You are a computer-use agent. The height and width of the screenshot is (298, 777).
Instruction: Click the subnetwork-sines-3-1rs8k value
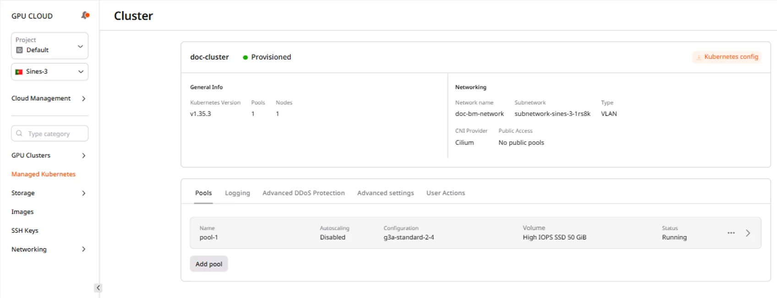pyautogui.click(x=553, y=114)
